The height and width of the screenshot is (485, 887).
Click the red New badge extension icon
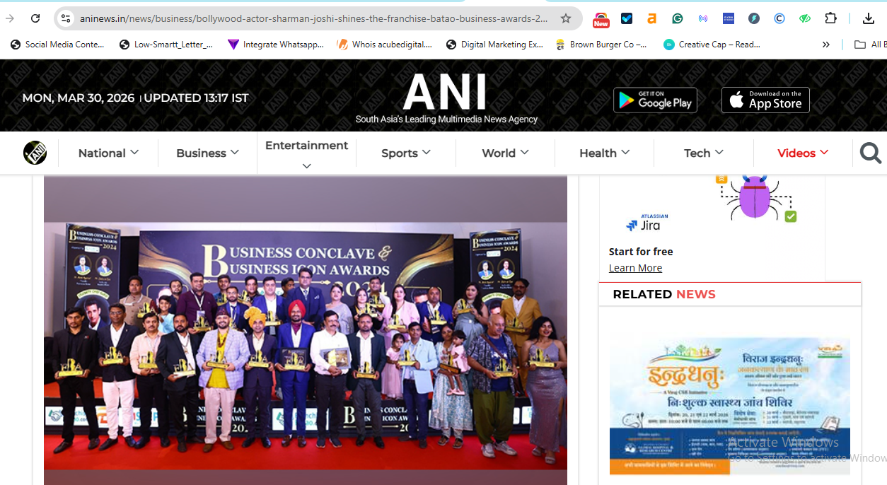point(601,18)
